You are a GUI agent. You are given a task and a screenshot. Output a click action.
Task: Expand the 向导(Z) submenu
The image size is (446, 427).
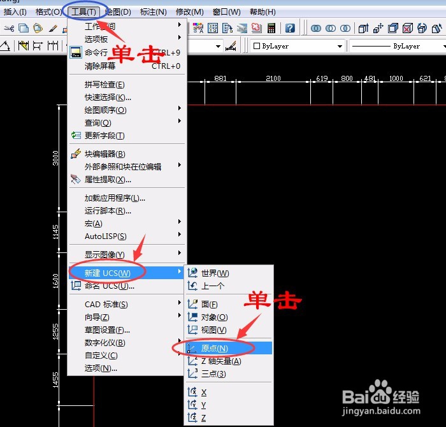coord(127,317)
